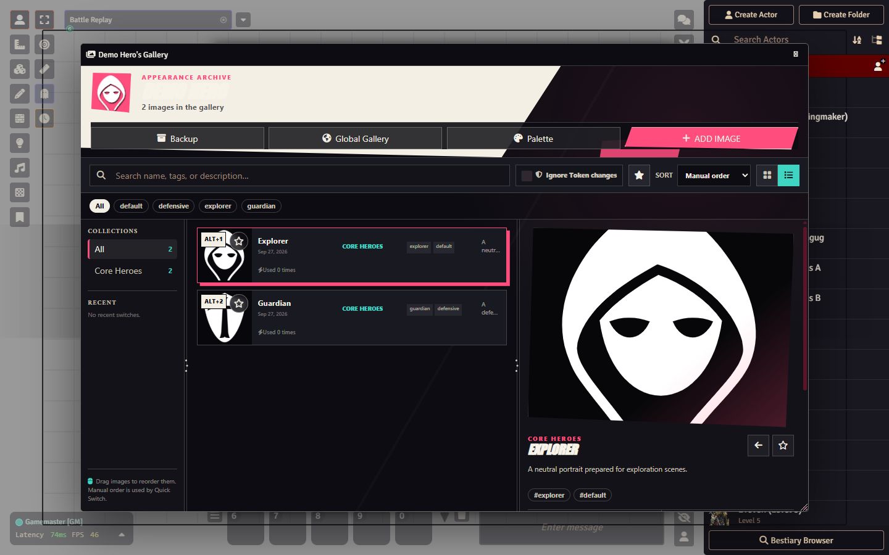Favorite the Explorer image star

tap(239, 241)
